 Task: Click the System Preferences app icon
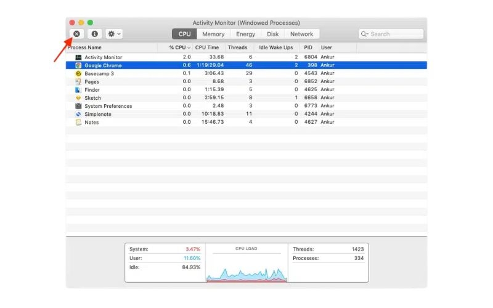click(78, 106)
